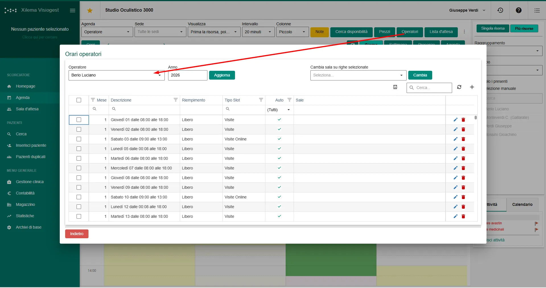546x288 pixels.
Task: Open the Cambia sala Seleziona dropdown
Action: [x=358, y=75]
